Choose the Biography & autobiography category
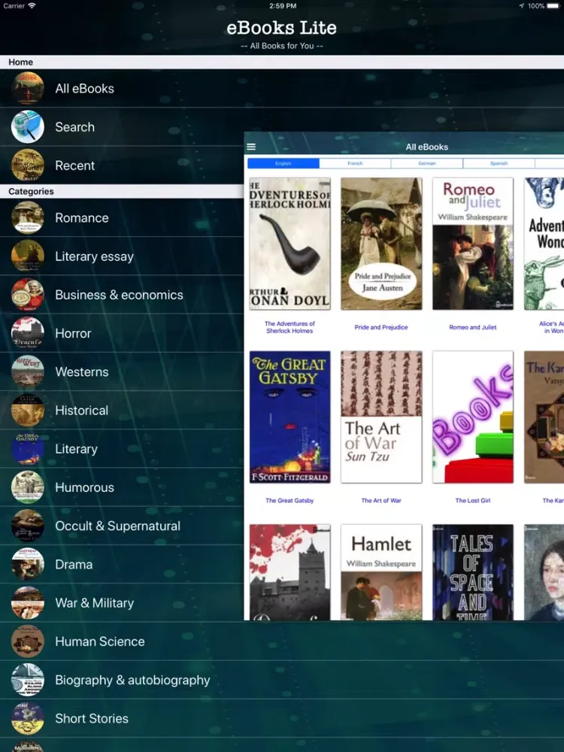564x752 pixels. coord(282,680)
